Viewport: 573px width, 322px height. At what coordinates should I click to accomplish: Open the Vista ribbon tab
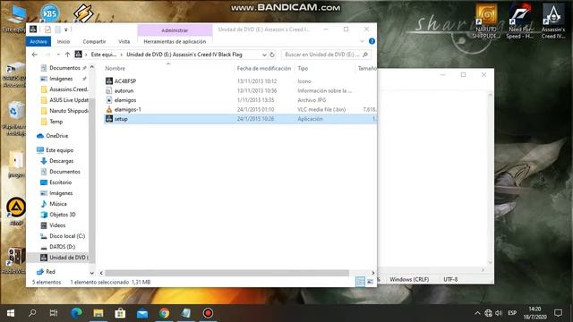point(124,42)
